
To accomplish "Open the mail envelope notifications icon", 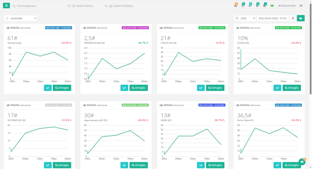I will [236, 5].
